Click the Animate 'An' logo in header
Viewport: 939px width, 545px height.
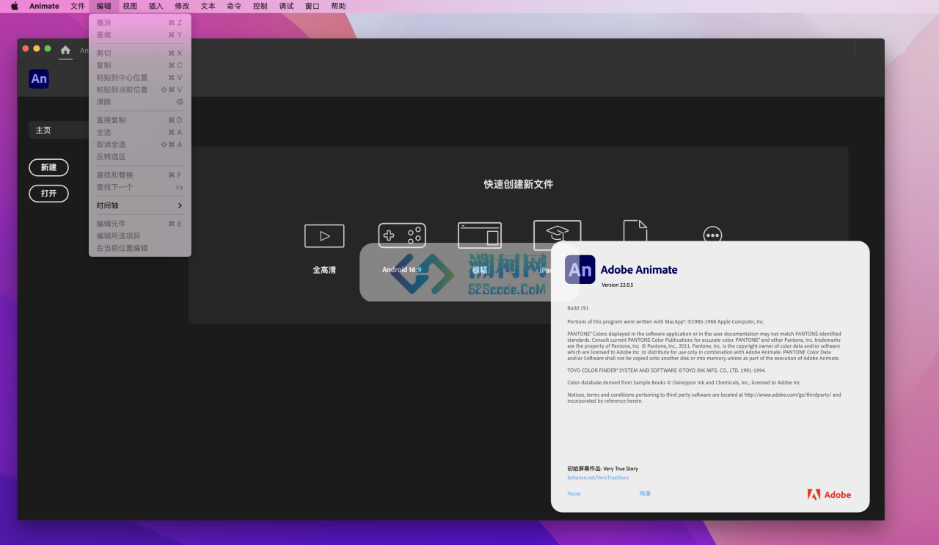(x=39, y=78)
